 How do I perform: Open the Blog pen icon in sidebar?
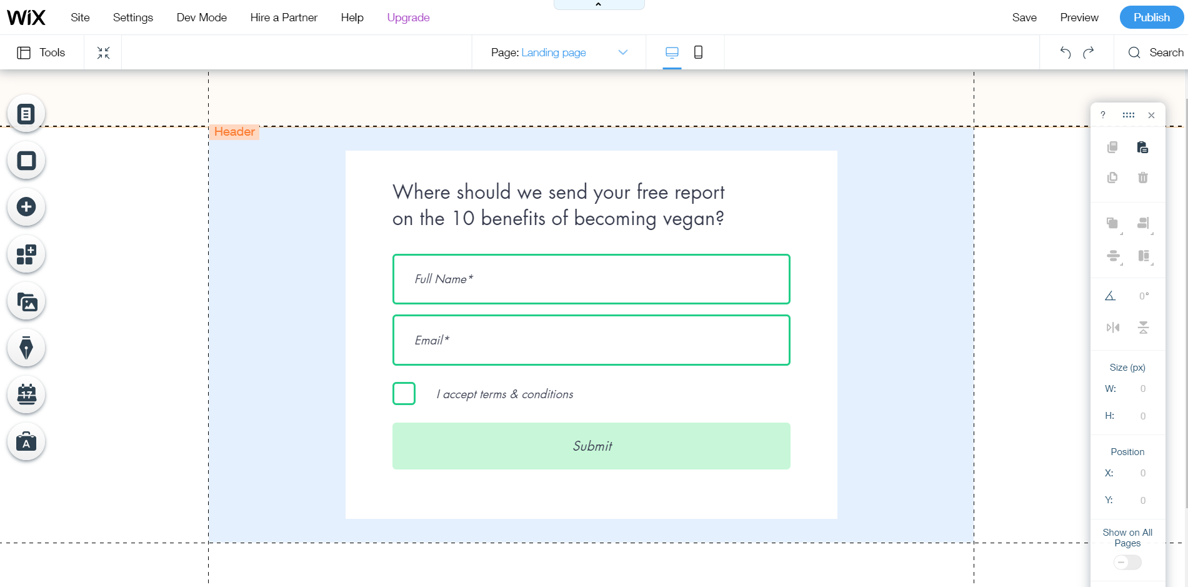click(26, 348)
